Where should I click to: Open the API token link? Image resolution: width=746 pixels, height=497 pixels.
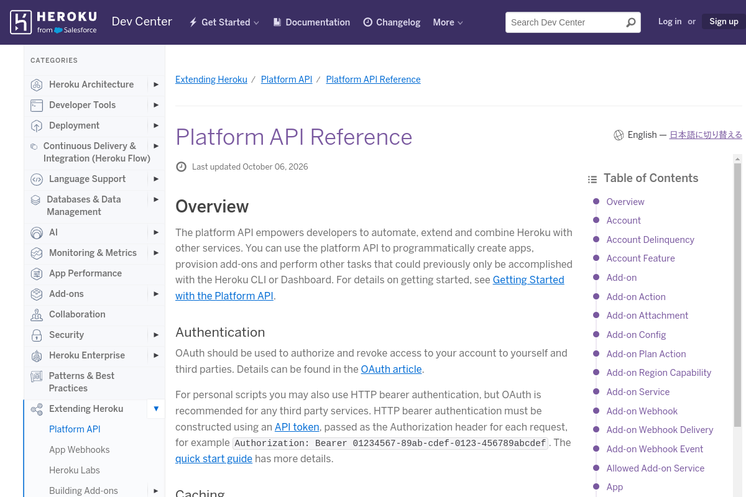[297, 427]
